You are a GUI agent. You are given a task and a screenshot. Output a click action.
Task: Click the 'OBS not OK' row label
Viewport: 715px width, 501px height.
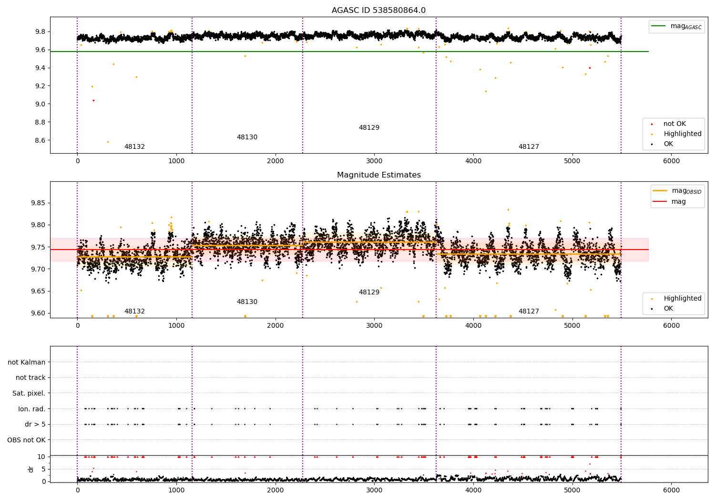[27, 440]
